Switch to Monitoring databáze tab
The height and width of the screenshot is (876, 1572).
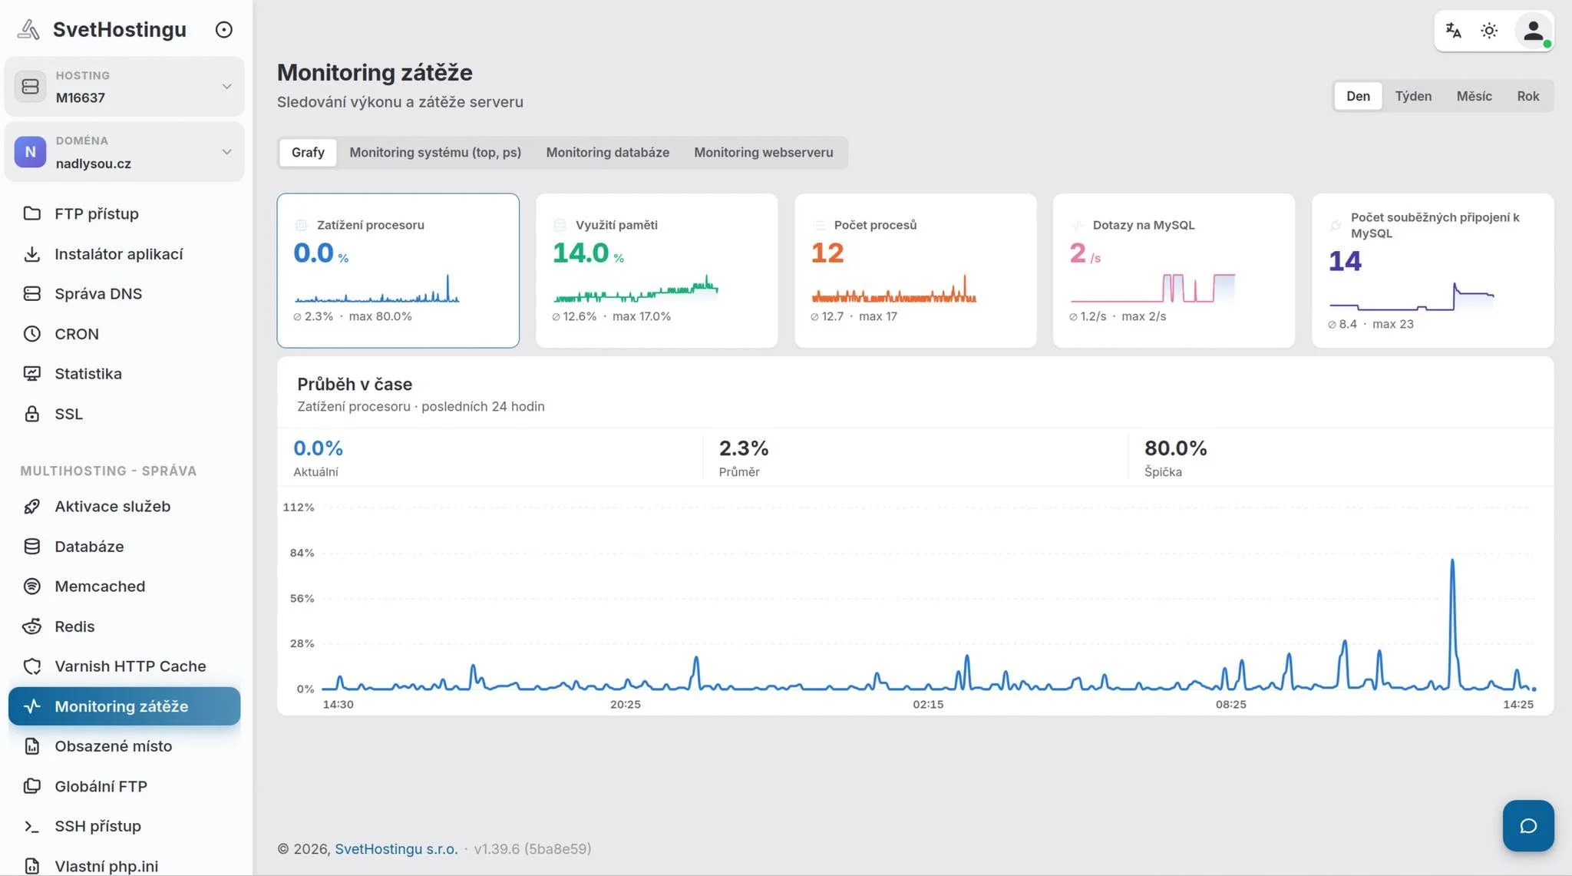[x=607, y=153]
